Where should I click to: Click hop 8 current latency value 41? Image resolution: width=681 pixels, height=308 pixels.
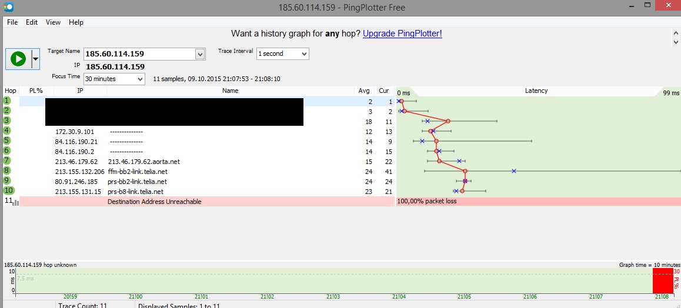pos(388,172)
